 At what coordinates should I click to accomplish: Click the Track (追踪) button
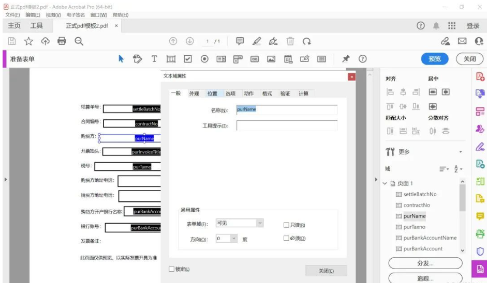coord(425,278)
